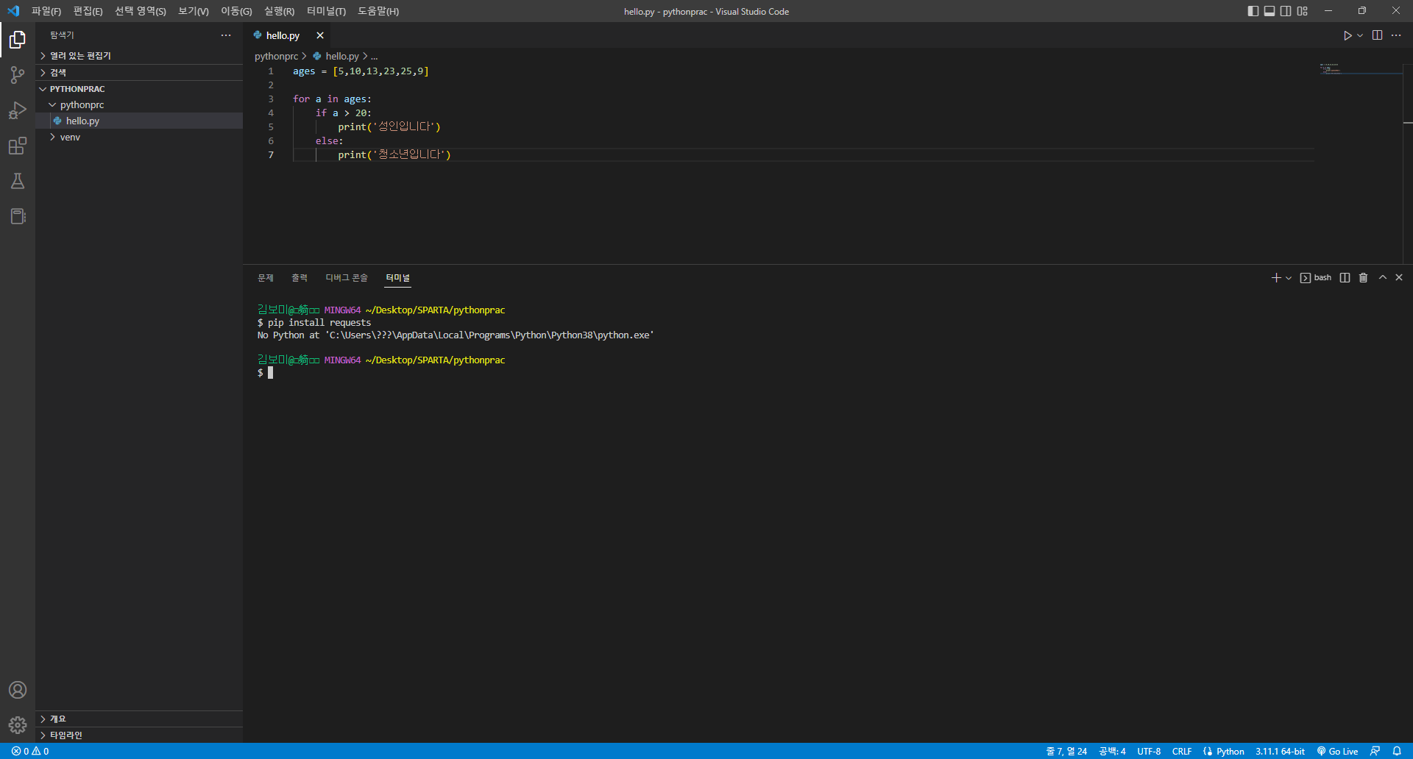Switch to the 디버그 콘솔 tab
The image size is (1413, 759).
pyautogui.click(x=347, y=278)
